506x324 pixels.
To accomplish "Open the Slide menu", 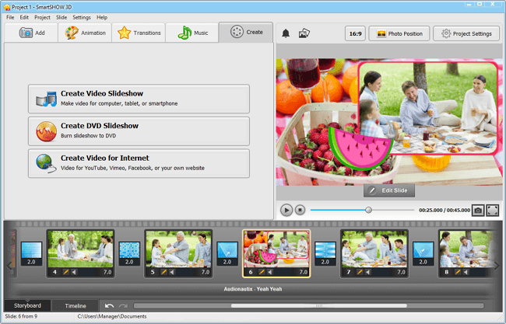I will (x=61, y=17).
